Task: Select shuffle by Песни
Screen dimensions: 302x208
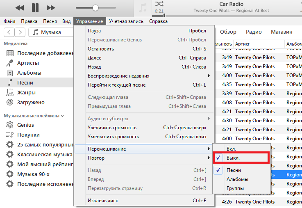Action: [241, 170]
